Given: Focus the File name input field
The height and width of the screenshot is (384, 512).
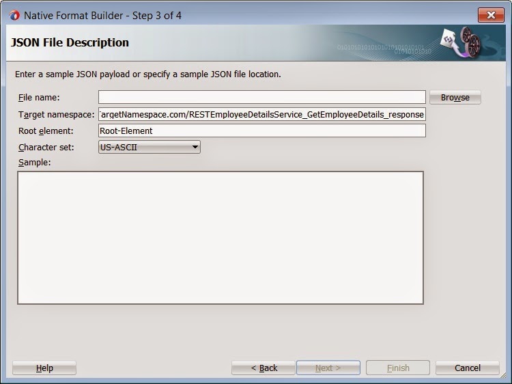Looking at the screenshot, I should (262, 98).
